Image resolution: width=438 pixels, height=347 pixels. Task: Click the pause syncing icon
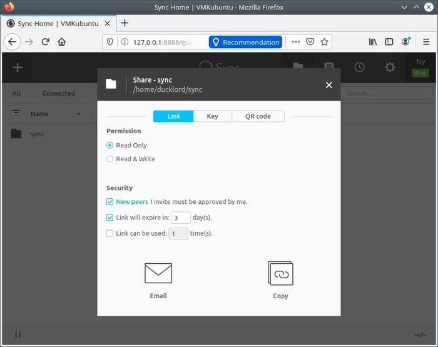point(18,334)
